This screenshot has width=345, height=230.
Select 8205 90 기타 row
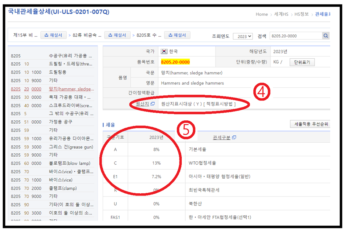pyautogui.click(x=52, y=205)
